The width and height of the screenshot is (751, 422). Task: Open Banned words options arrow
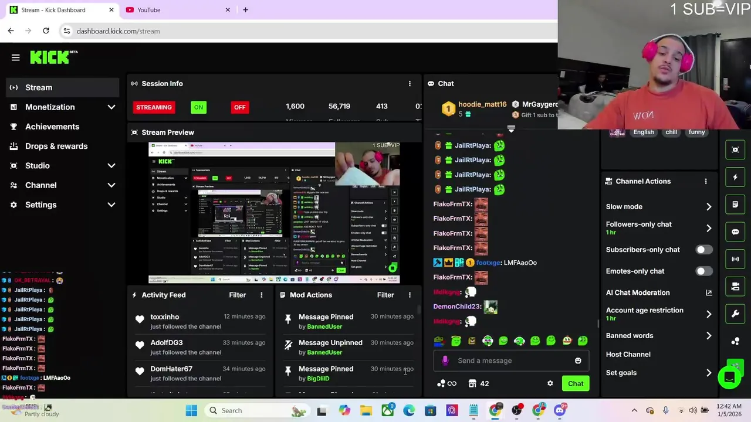point(709,336)
